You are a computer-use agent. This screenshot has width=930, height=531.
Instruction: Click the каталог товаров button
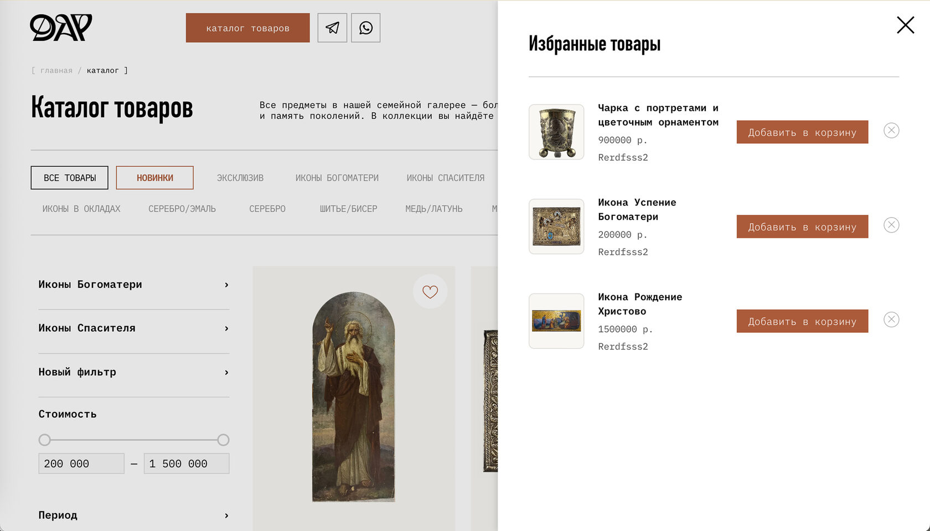click(x=248, y=28)
